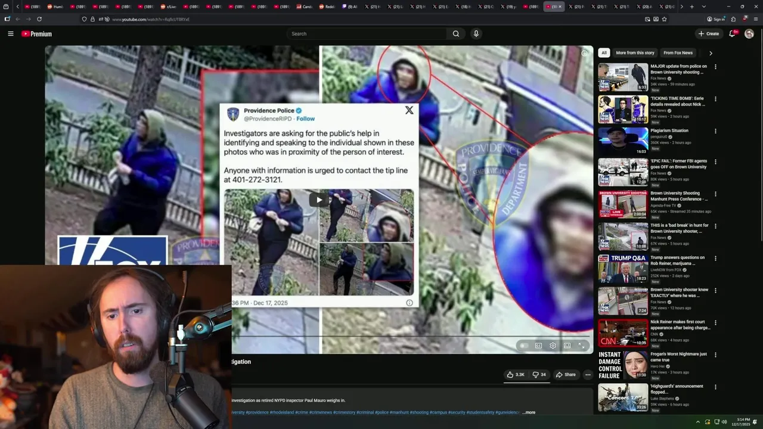Screen dimensions: 763x429
Task: Close the Providence Police tweet overlay
Action: point(409,110)
